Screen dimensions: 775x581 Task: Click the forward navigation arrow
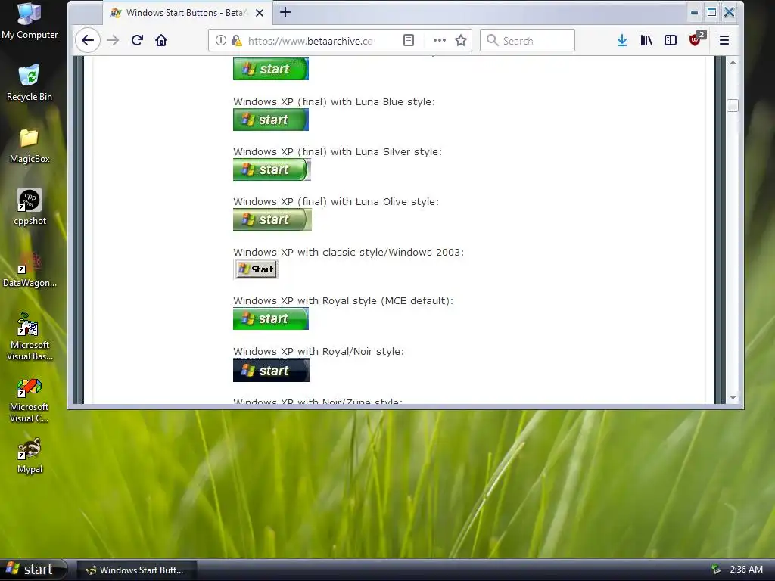(x=114, y=40)
